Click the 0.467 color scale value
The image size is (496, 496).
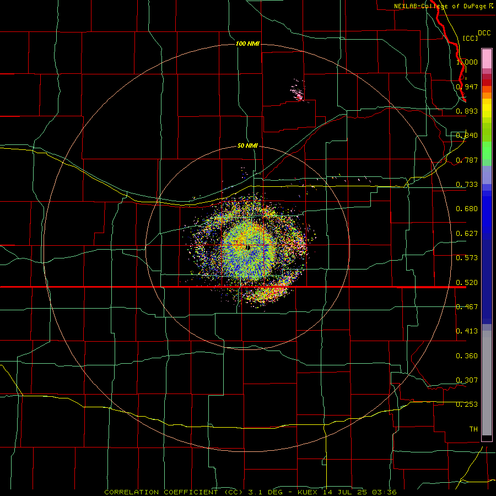(467, 307)
